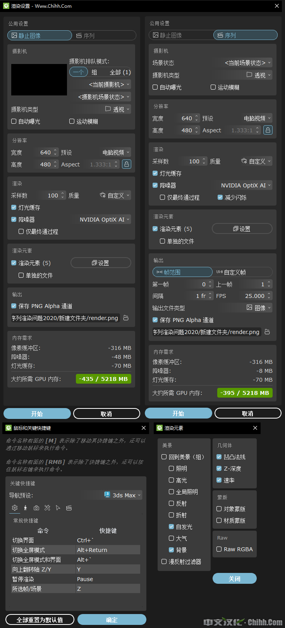Enable the 照明 render element
This screenshot has width=285, height=628.
click(x=172, y=469)
